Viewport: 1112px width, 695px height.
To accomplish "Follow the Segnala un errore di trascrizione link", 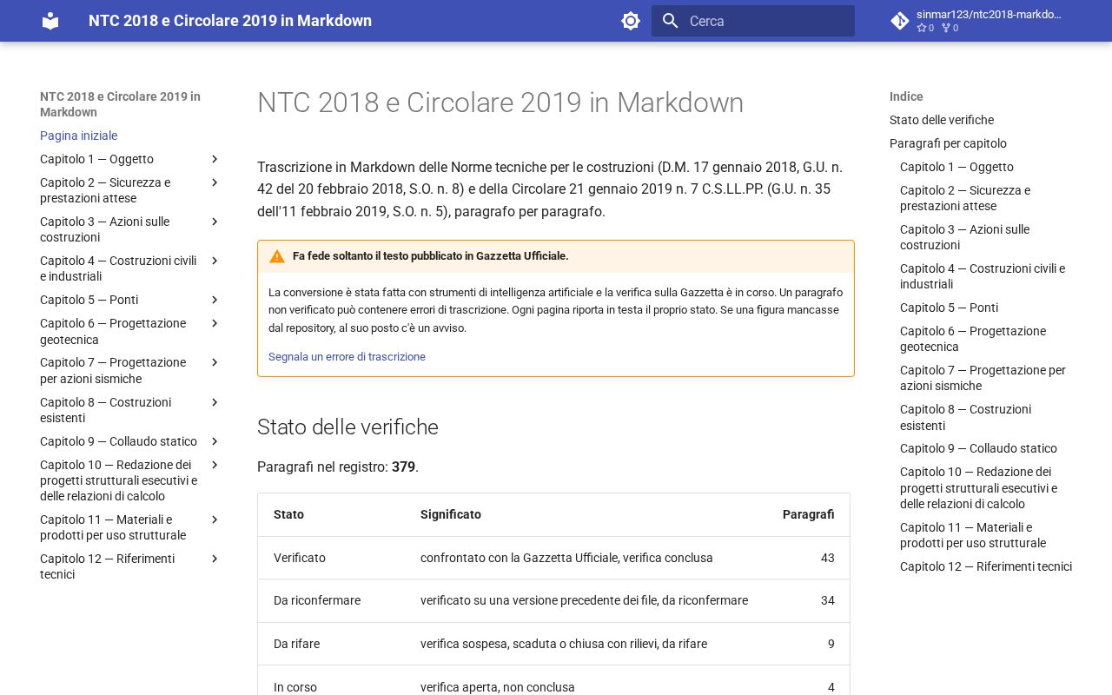I will pos(347,357).
